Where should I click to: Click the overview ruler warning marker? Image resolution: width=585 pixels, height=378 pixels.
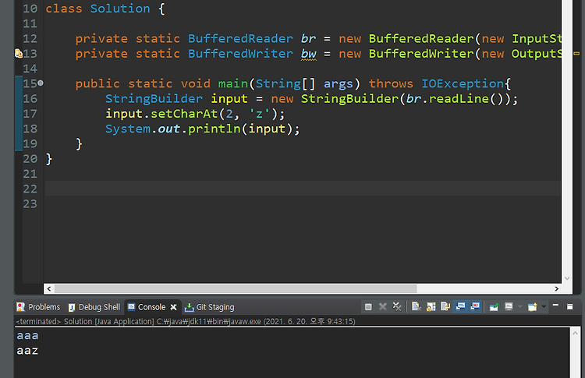pos(576,54)
